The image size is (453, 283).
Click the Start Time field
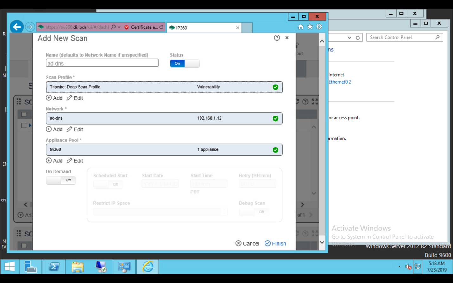click(209, 184)
